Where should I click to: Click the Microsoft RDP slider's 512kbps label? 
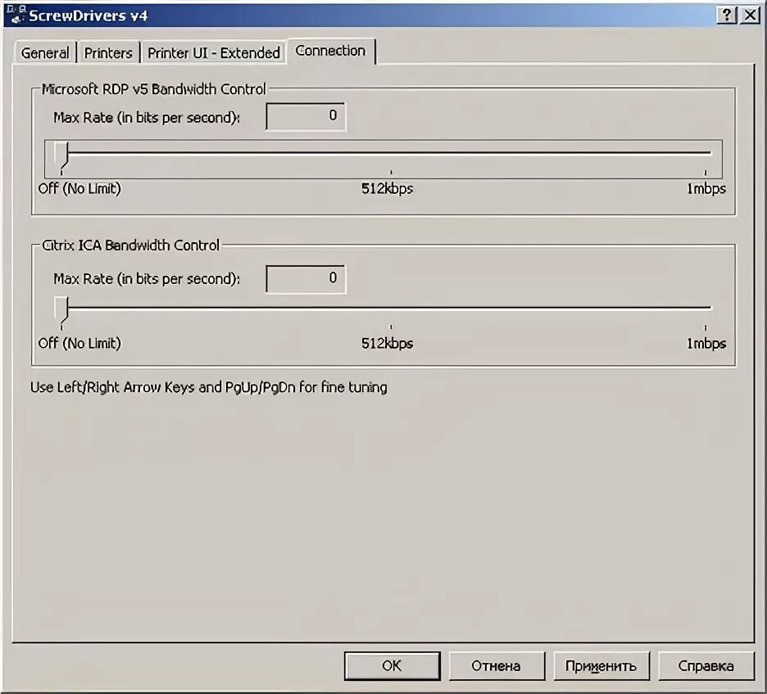(x=387, y=188)
